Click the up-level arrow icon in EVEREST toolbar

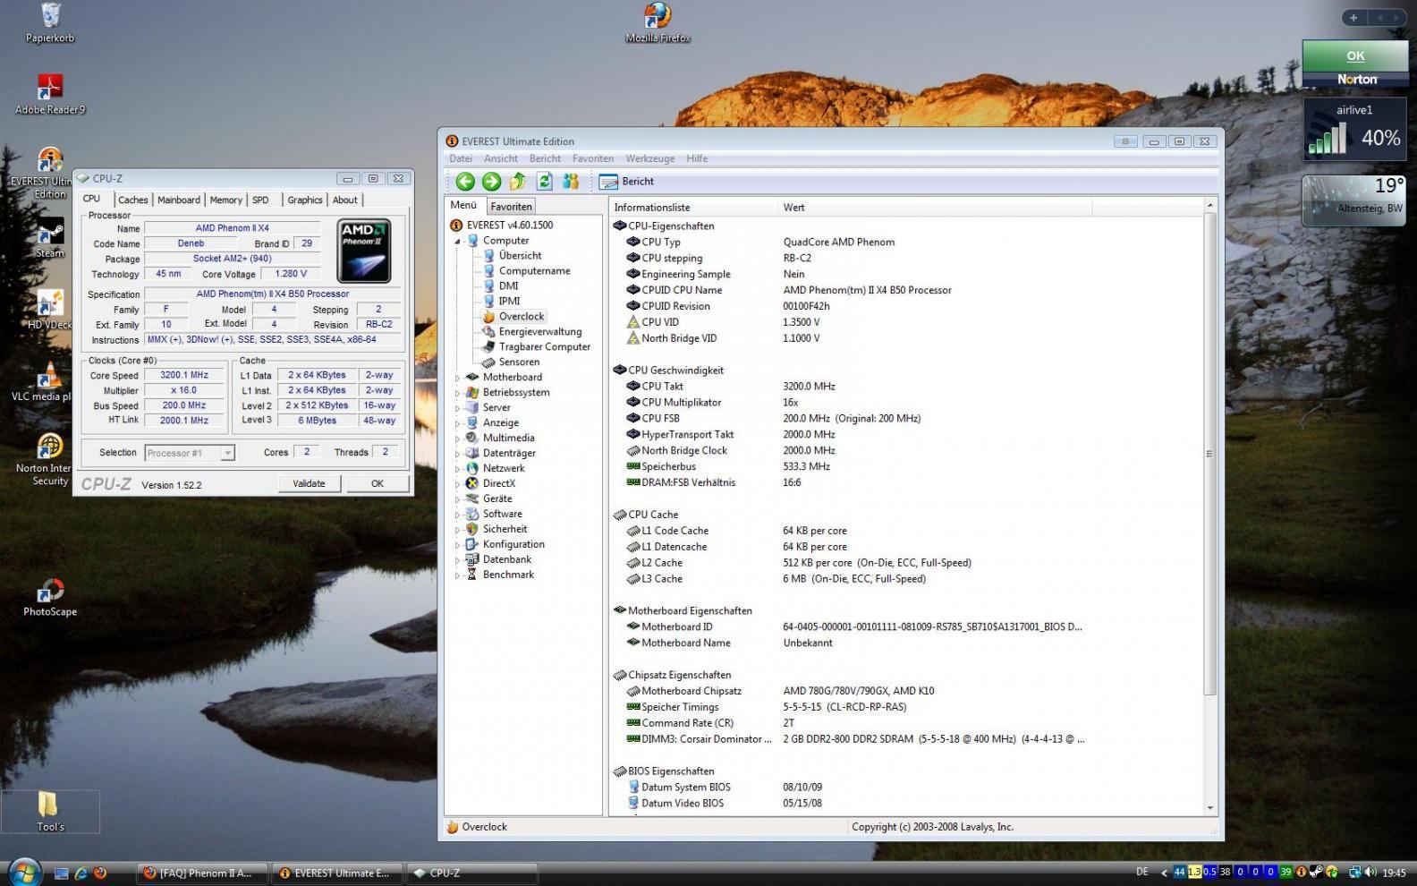click(517, 182)
